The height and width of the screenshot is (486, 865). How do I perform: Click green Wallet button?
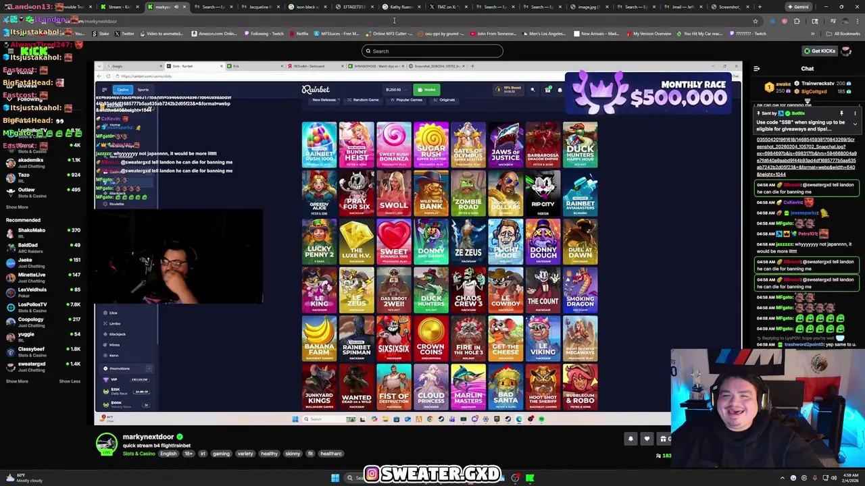pos(426,90)
